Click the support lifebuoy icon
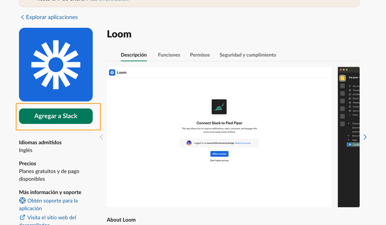386x225 pixels. click(x=22, y=200)
